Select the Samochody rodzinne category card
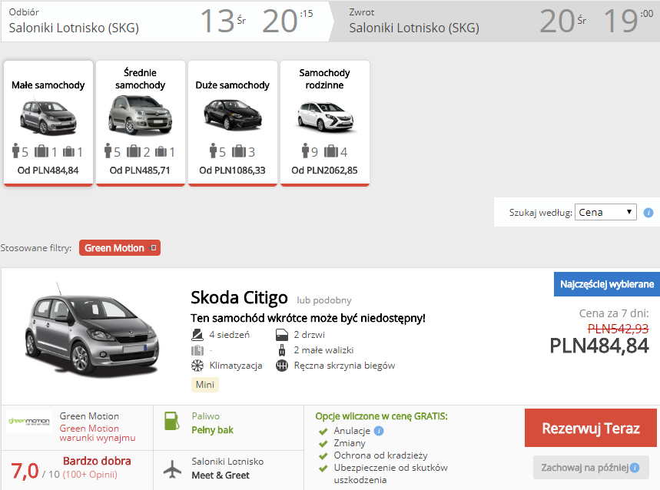This screenshot has height=490, width=660. click(x=324, y=123)
